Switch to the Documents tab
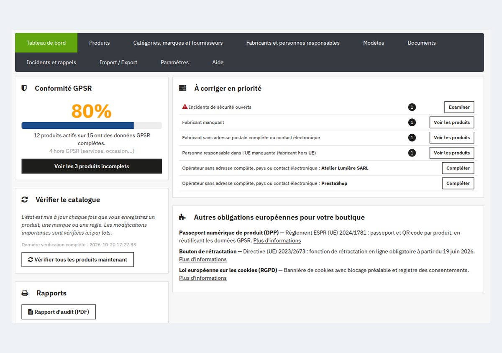 point(422,43)
